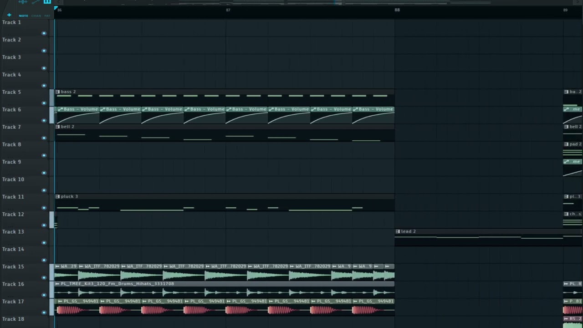Click bar 87 on the timeline ruler
The width and height of the screenshot is (583, 328).
pyautogui.click(x=228, y=10)
